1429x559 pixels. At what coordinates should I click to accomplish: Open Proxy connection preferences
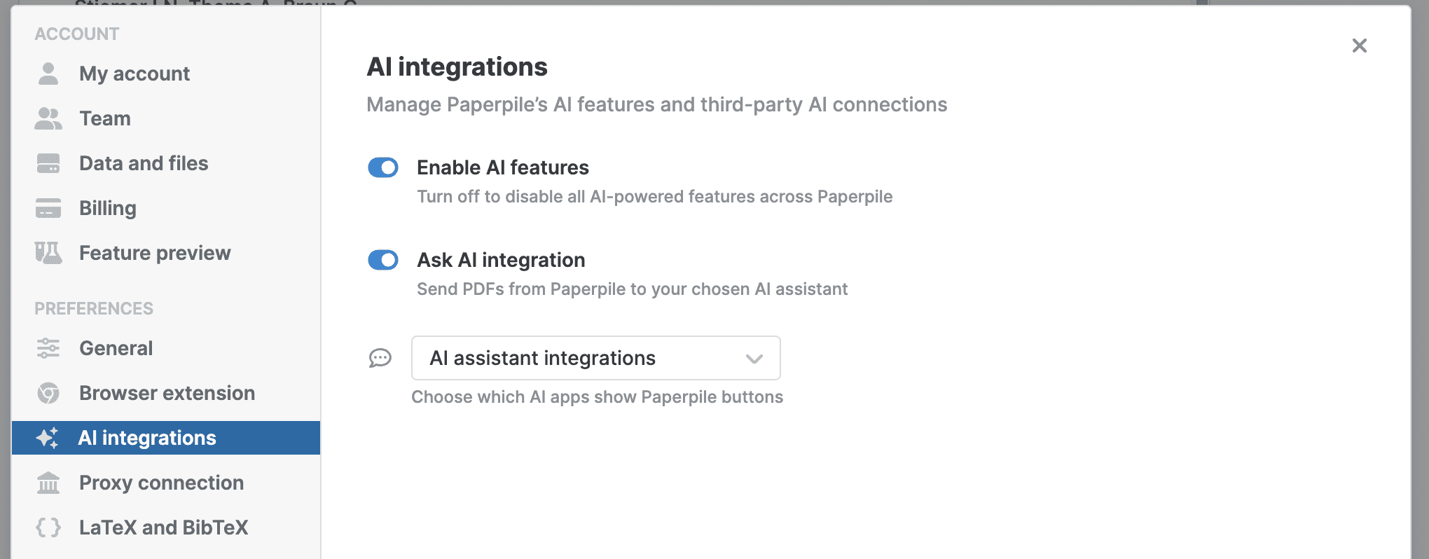point(166,483)
